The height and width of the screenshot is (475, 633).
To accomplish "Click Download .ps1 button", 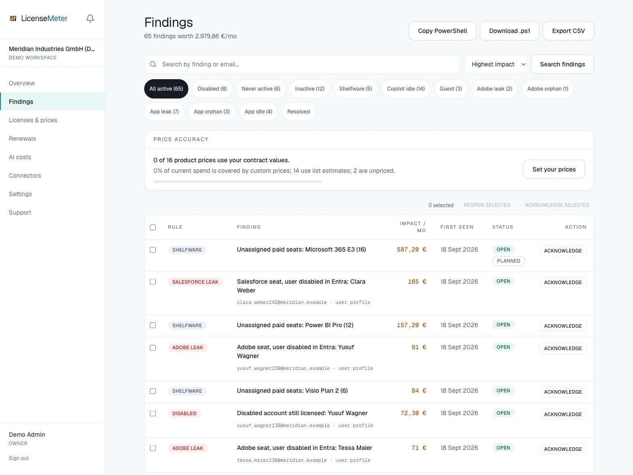I will tap(509, 31).
